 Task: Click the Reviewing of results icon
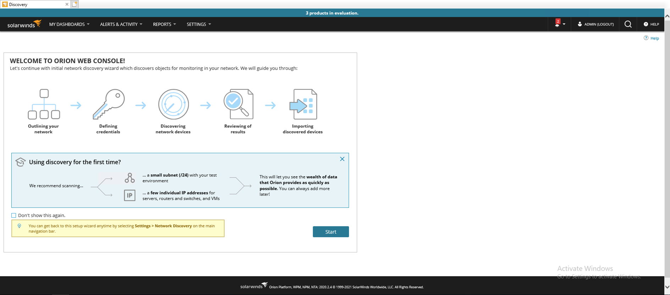pos(238,104)
